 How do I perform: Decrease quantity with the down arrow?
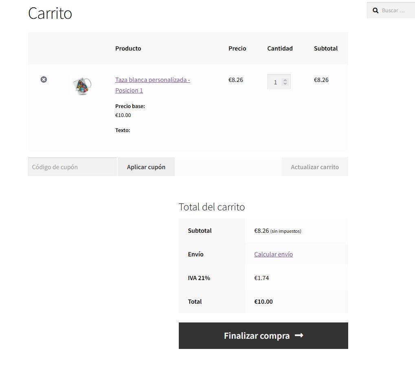click(285, 84)
